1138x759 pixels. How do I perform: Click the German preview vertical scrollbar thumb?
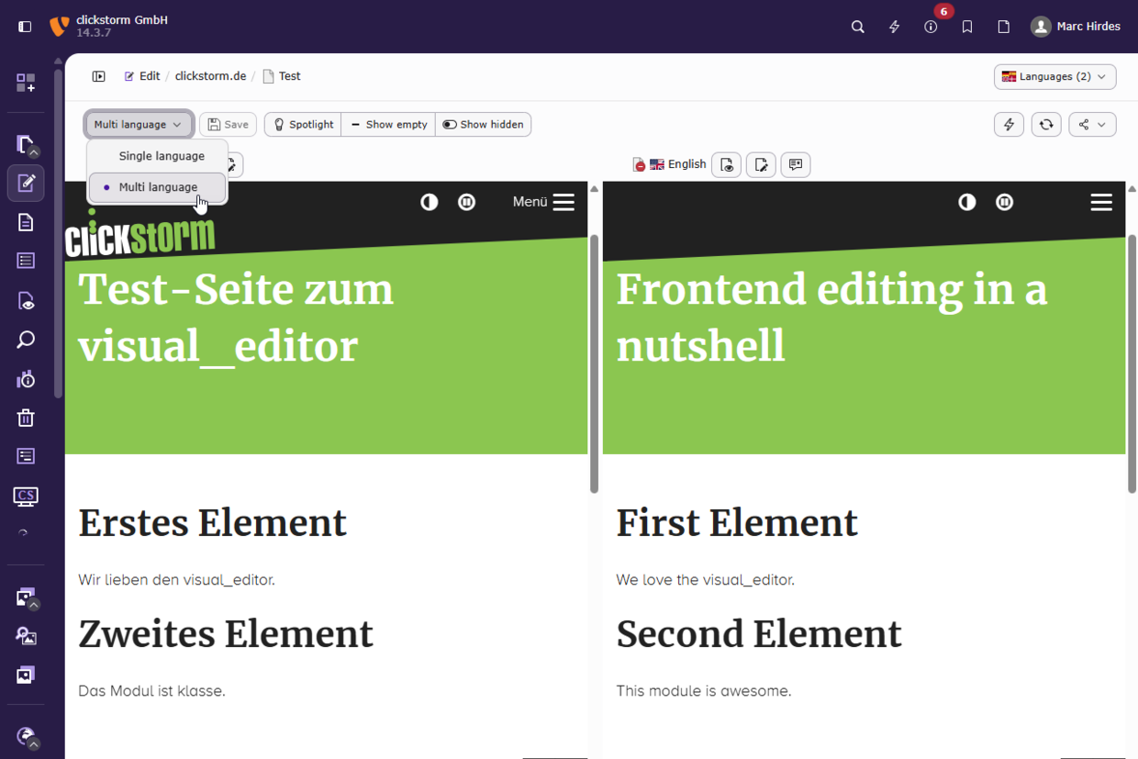coord(594,363)
